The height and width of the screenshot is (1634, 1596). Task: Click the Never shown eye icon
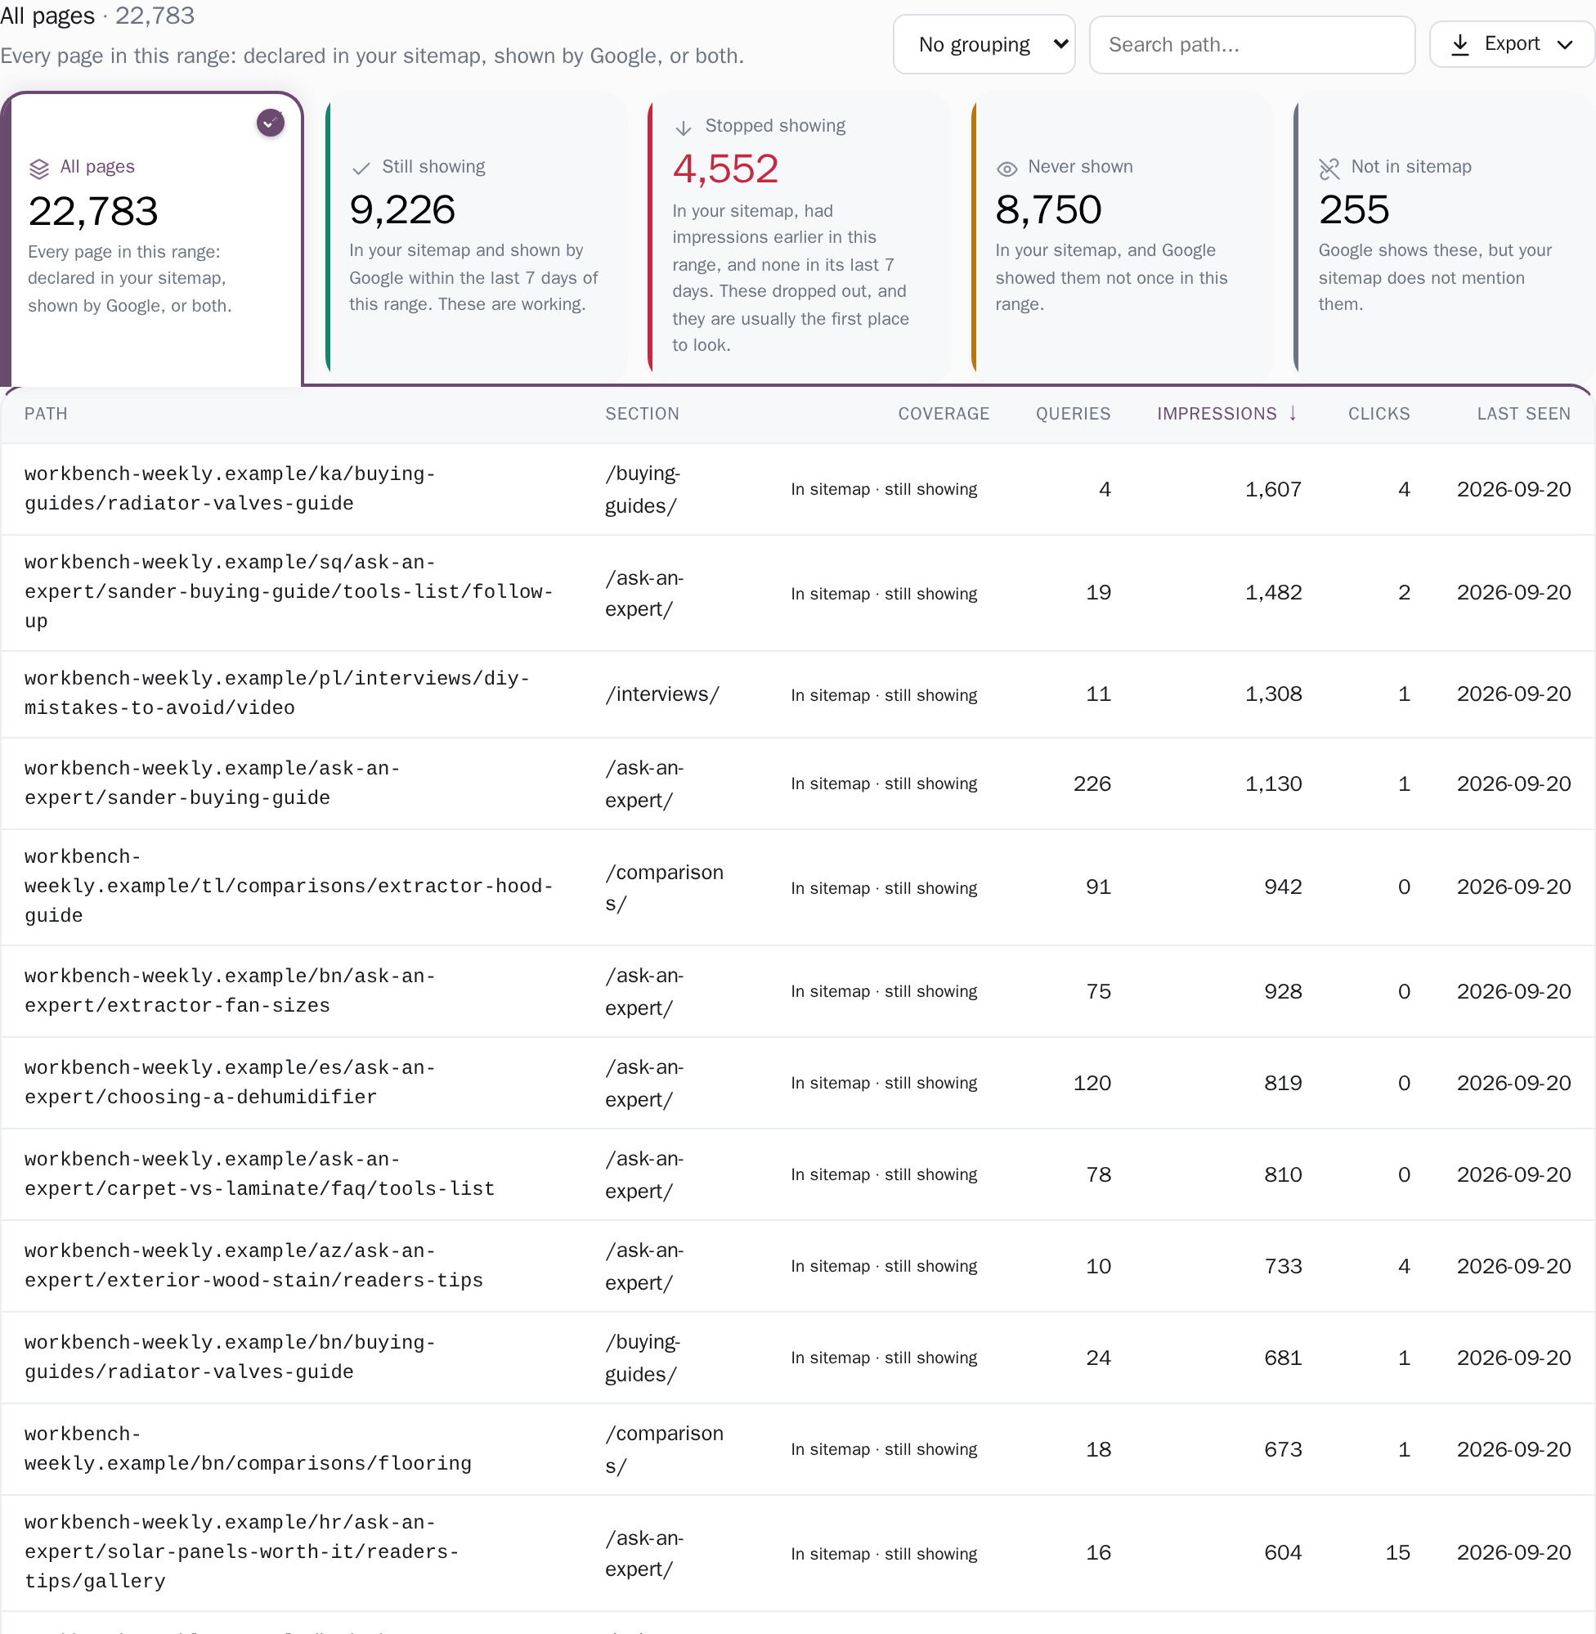(1006, 168)
